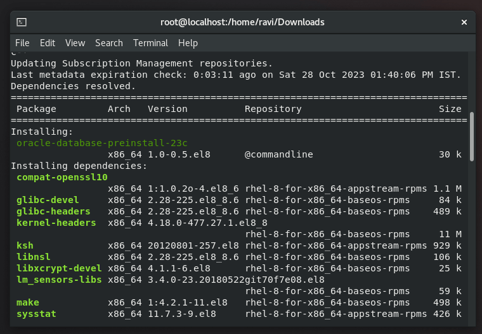The width and height of the screenshot is (482, 334).
Task: Click the oracle-database-preinstall-23c package name
Action: point(102,143)
